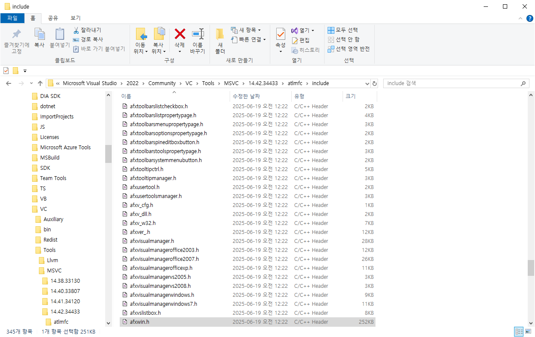This screenshot has width=535, height=337.
Task: Click the Back navigation arrow
Action: pos(9,83)
